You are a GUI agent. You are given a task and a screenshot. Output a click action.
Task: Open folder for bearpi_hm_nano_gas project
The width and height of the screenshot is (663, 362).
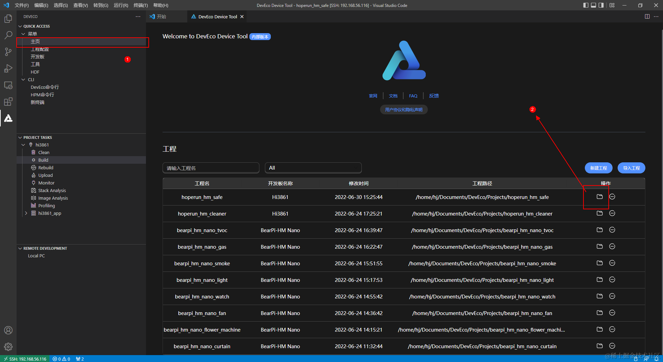click(x=600, y=246)
